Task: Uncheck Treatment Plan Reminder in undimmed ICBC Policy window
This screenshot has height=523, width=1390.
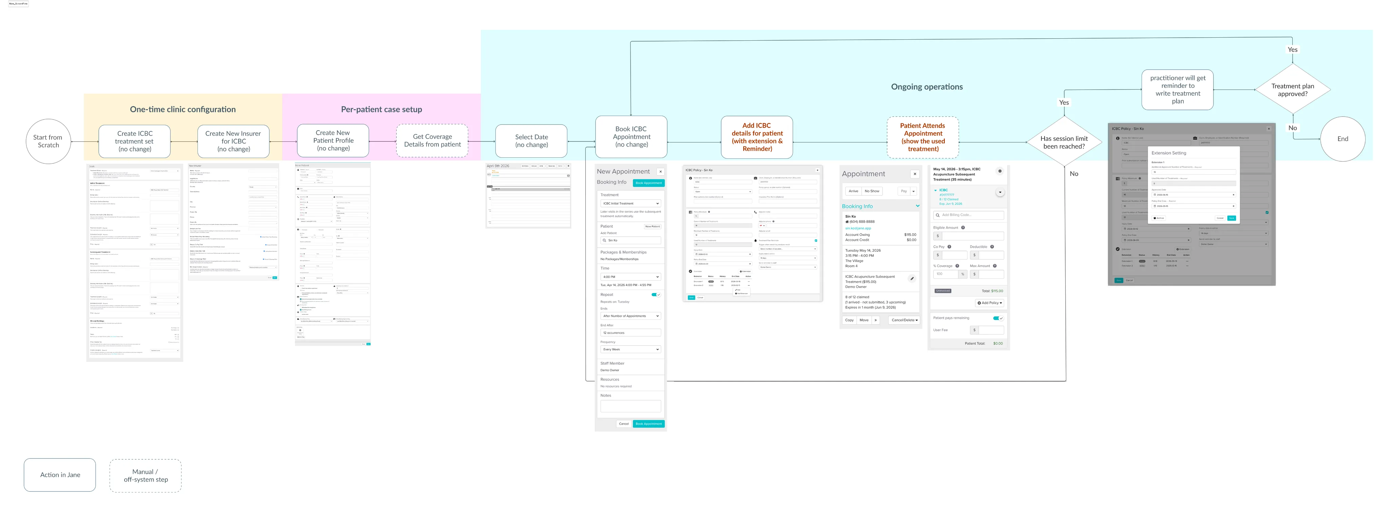Action: point(816,241)
